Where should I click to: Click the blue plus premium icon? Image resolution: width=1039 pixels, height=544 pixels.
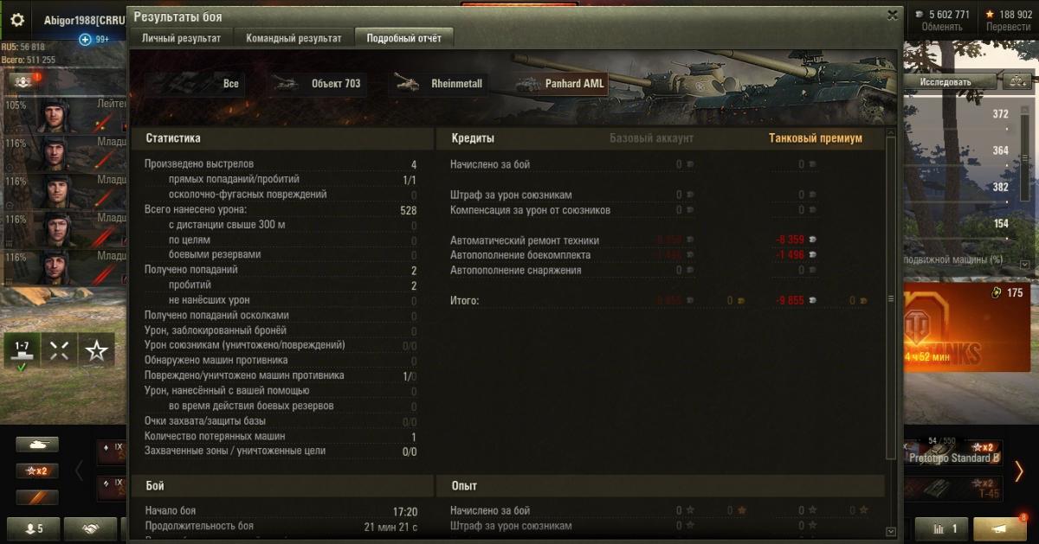85,39
